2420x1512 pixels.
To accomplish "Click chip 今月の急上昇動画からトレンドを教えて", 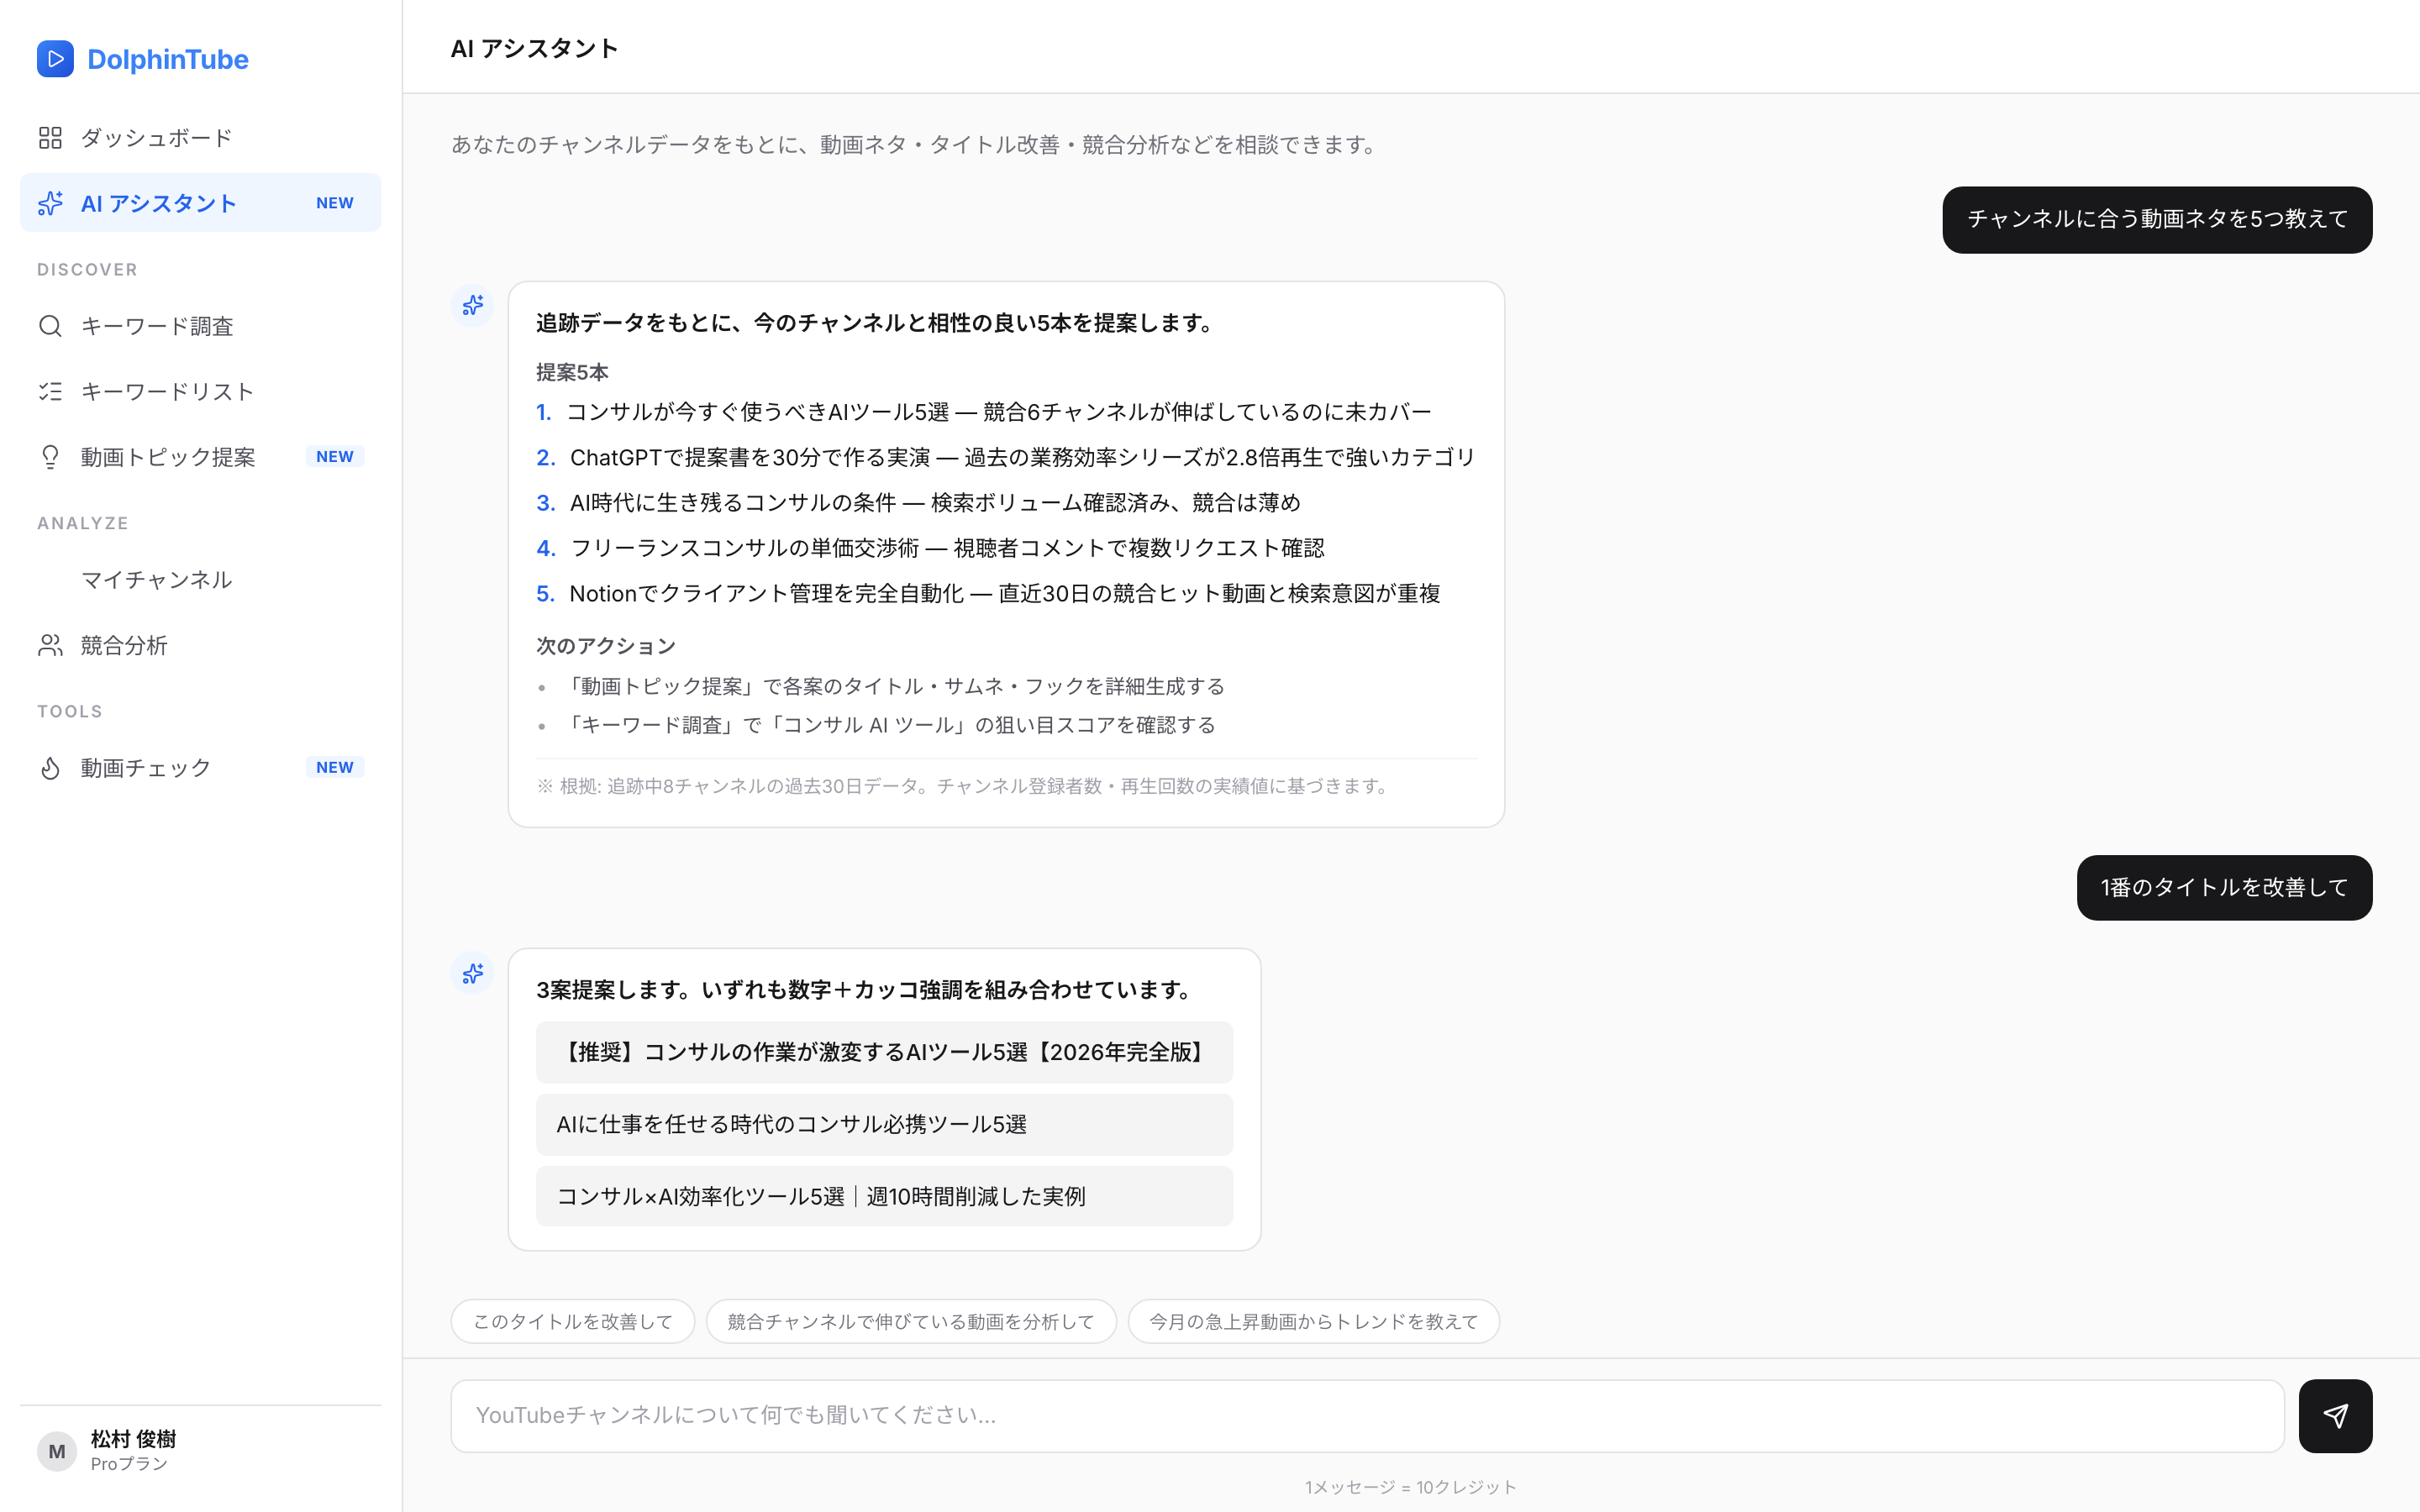I will click(1313, 1321).
